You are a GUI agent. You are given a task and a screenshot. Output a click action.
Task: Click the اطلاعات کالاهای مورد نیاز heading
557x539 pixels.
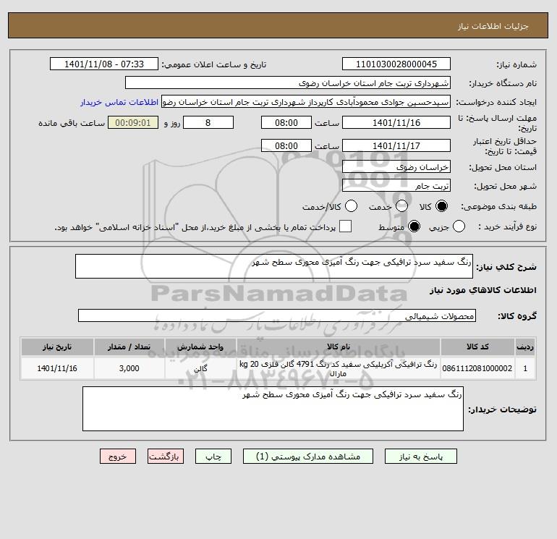pos(483,290)
